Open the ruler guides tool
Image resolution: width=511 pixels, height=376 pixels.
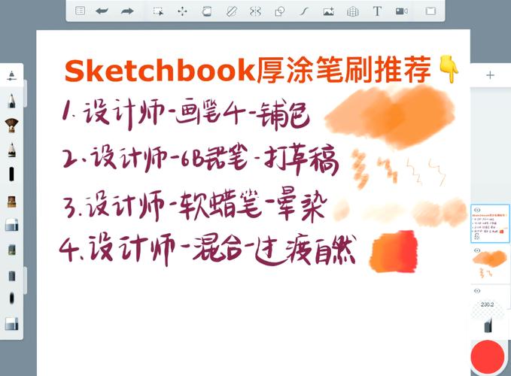231,11
